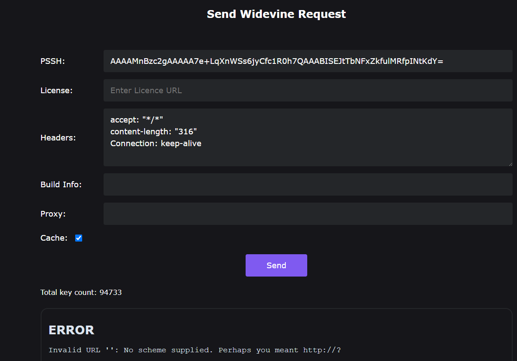517x361 pixels.
Task: Click the ERROR heading
Action: pos(71,330)
